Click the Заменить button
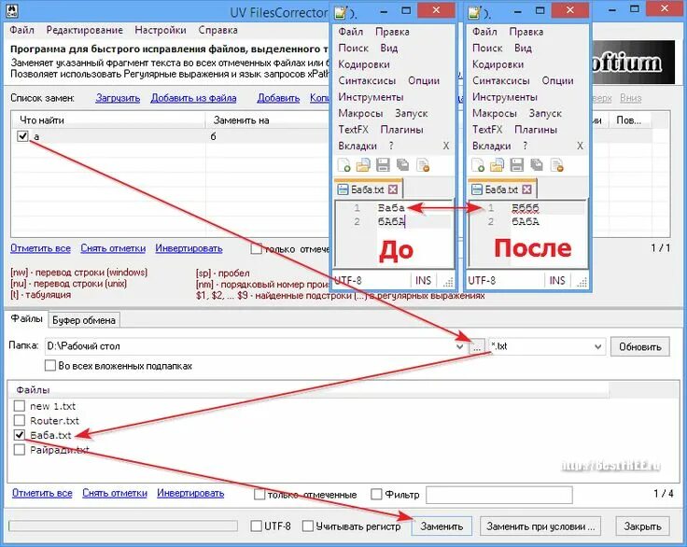Viewport: 687px width, 547px height. [442, 526]
